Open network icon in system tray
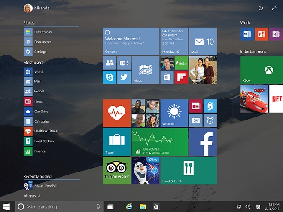This screenshot has height=212, width=283. 239,206
